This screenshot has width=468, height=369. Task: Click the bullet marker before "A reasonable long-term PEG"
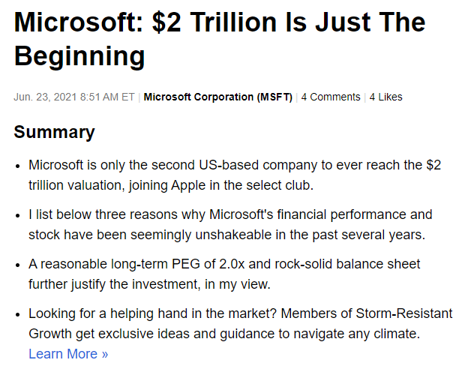18,265
